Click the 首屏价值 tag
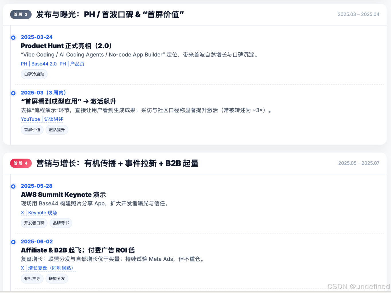This screenshot has height=293, width=391. (x=32, y=130)
